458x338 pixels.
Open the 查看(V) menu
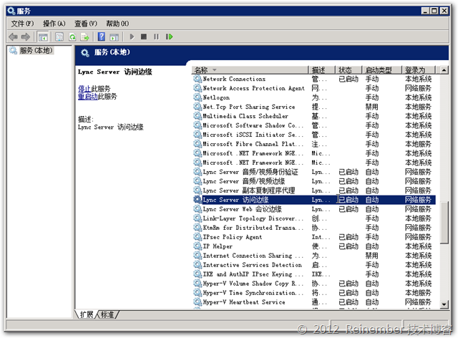(x=86, y=24)
